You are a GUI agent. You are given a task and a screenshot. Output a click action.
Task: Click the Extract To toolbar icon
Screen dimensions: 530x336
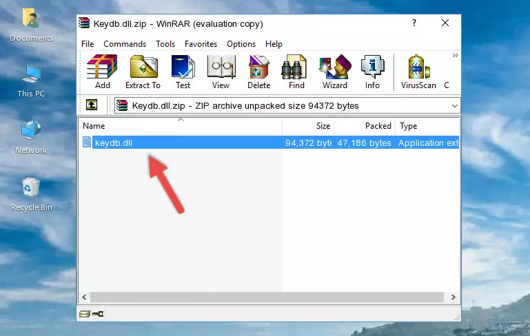[143, 72]
